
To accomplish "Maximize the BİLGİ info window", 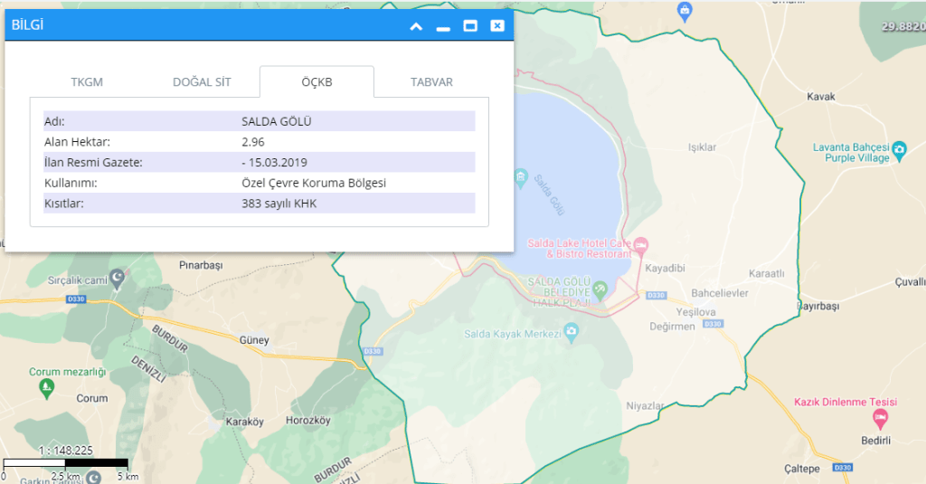I will pyautogui.click(x=470, y=26).
